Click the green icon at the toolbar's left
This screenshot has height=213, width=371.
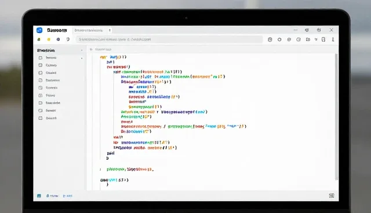[39, 39]
